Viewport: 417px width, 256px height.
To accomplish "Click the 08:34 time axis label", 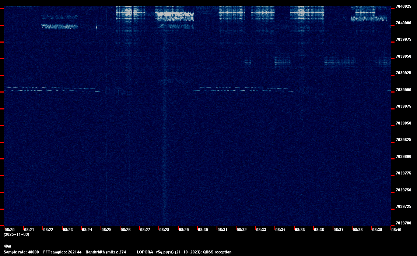I will click(281, 230).
